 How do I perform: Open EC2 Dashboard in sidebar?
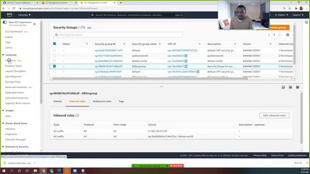(14, 31)
